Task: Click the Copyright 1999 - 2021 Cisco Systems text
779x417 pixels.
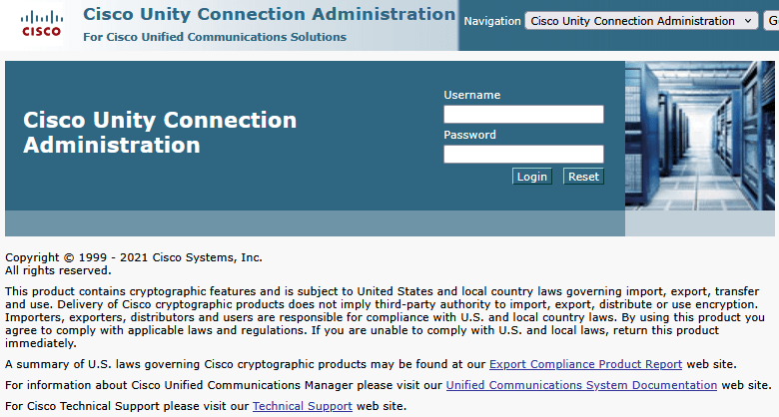Action: (x=134, y=256)
